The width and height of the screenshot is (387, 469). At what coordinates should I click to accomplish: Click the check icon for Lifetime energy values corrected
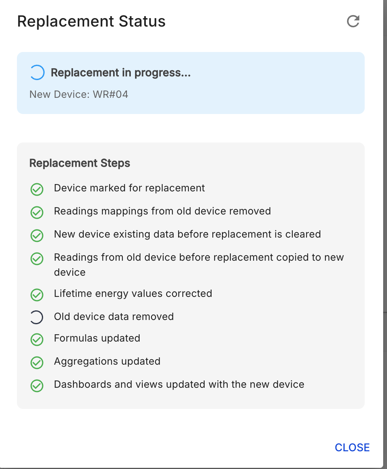(x=37, y=295)
